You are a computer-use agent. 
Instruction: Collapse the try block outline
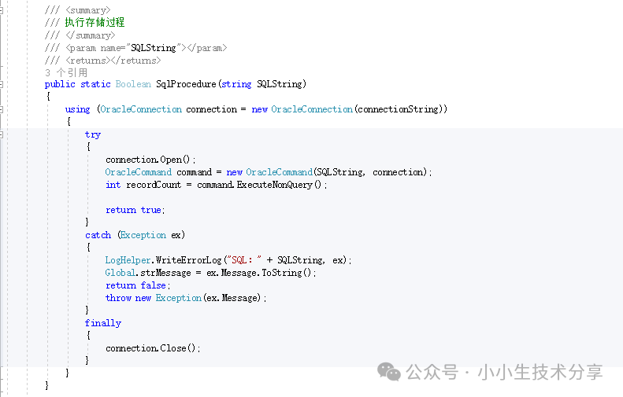click(x=2, y=134)
